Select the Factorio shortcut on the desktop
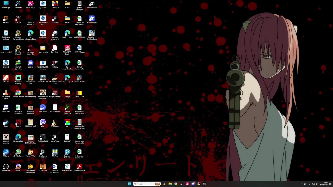Viewport: 333px width, 187px height. pyautogui.click(x=6, y=19)
